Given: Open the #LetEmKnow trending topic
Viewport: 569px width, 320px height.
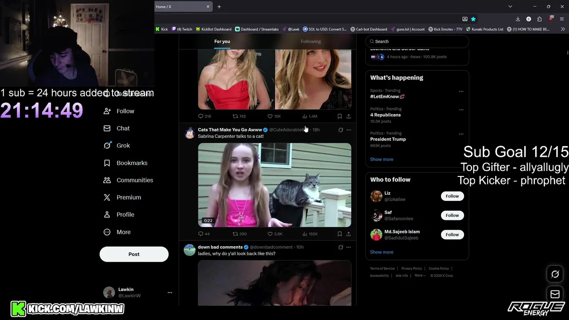Looking at the screenshot, I should tap(388, 96).
